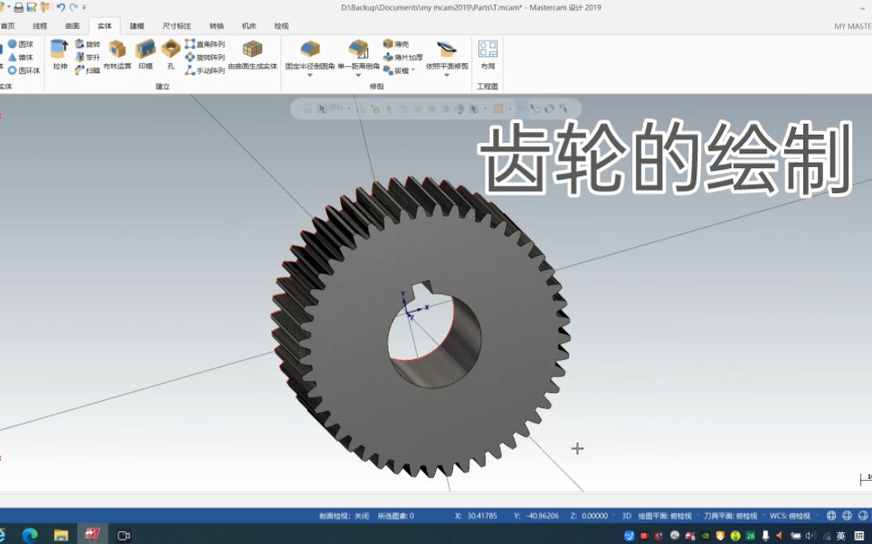Open the WCS plane dropdown

[791, 516]
